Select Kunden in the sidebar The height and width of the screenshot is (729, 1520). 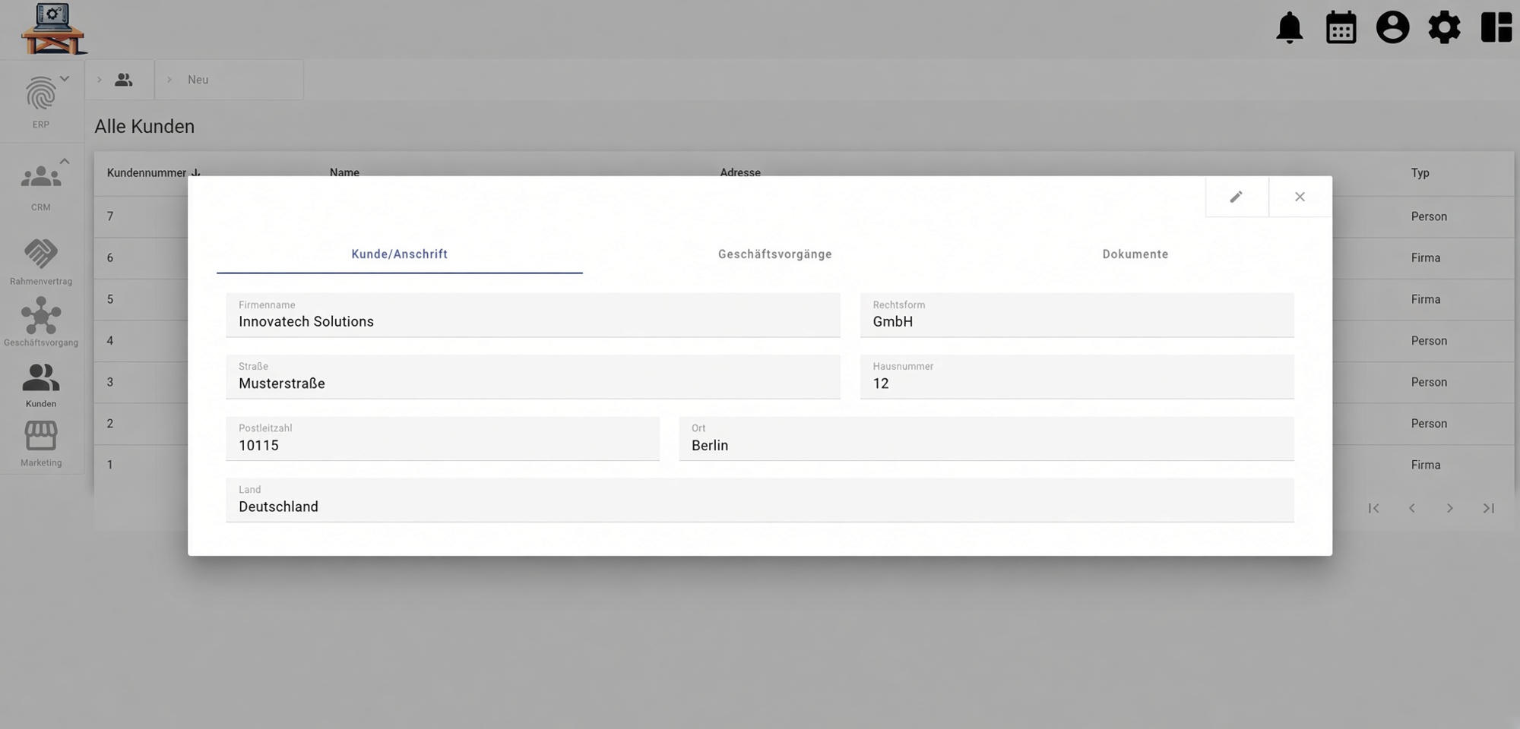pos(41,386)
